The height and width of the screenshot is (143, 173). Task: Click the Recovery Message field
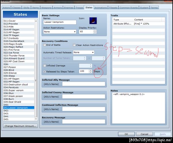pos(84,122)
